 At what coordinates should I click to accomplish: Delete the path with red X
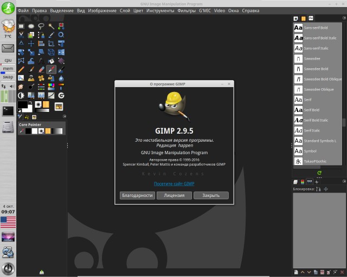342,272
